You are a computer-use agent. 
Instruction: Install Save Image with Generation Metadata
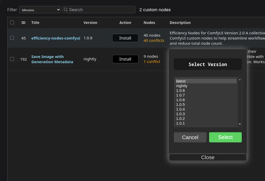(125, 59)
